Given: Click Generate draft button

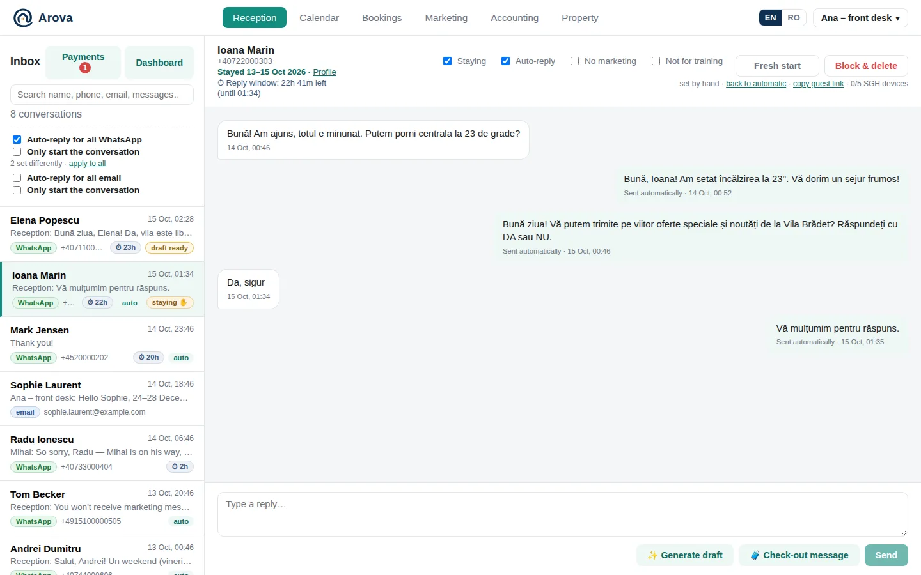Looking at the screenshot, I should 685,555.
